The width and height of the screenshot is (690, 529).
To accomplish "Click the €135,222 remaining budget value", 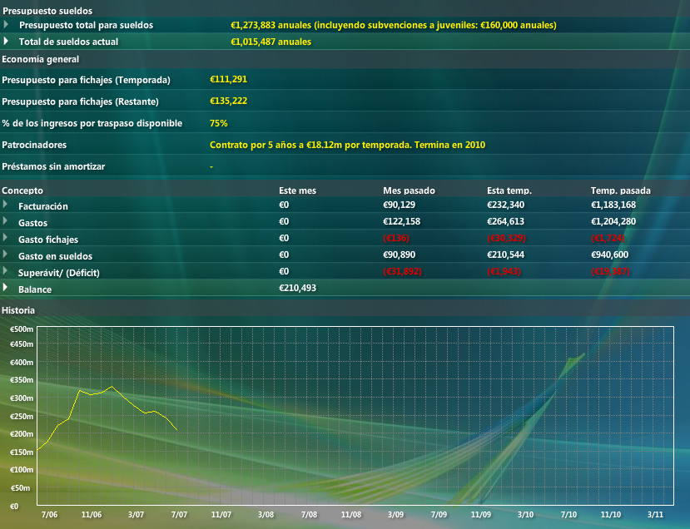I will [228, 101].
